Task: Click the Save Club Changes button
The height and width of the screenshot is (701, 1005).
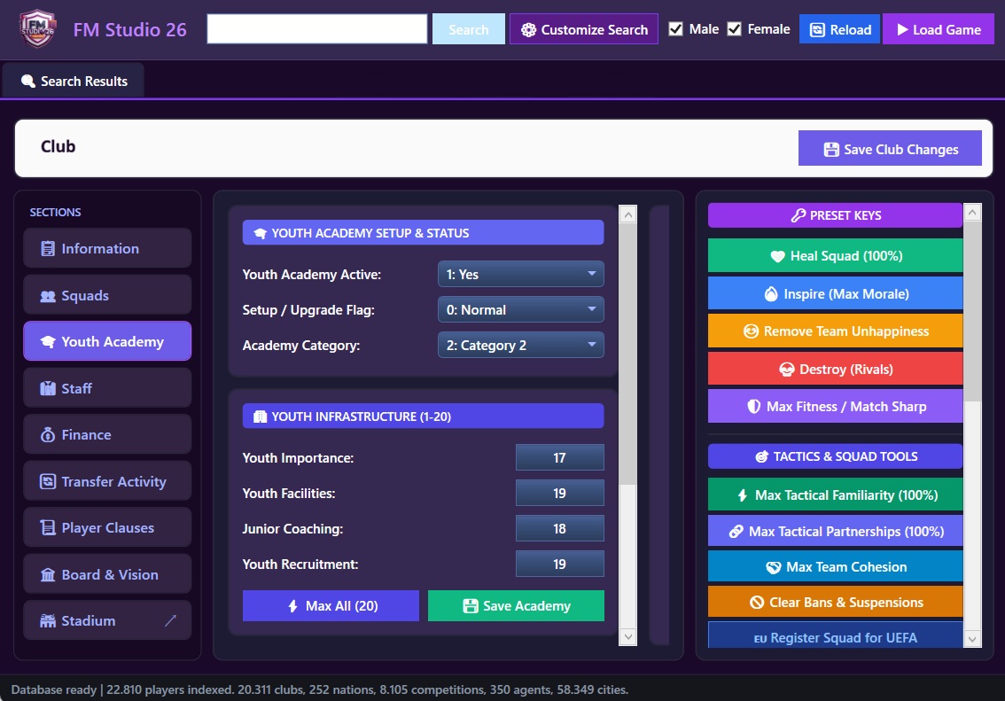Action: coord(890,149)
